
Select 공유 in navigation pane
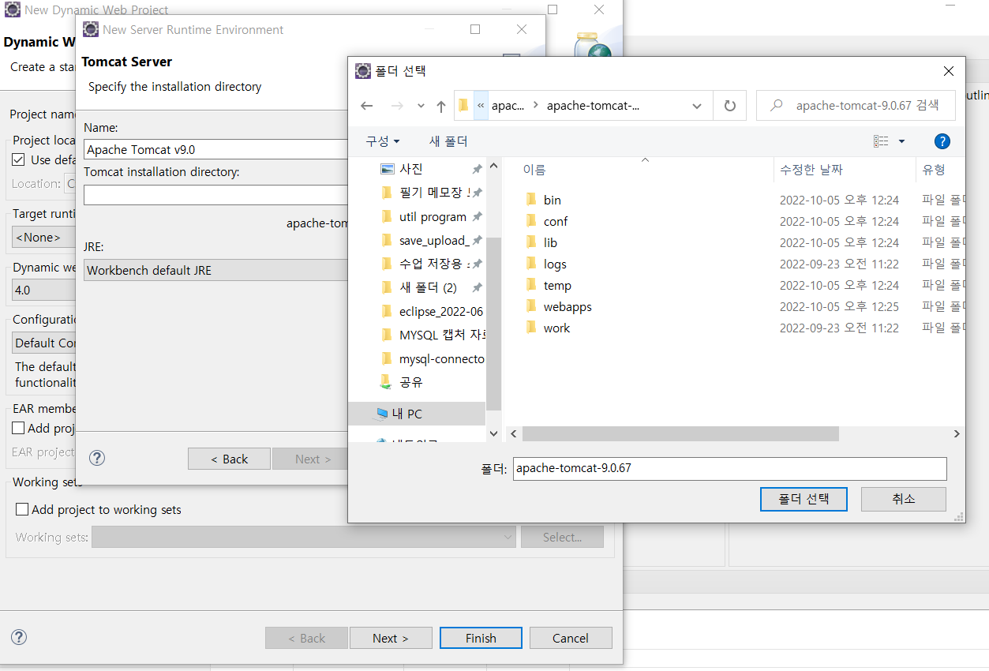pos(411,382)
